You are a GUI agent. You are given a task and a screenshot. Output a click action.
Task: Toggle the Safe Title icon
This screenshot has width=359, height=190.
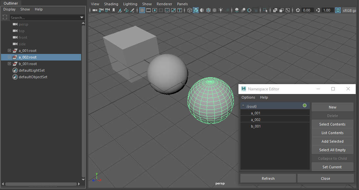[179, 10]
